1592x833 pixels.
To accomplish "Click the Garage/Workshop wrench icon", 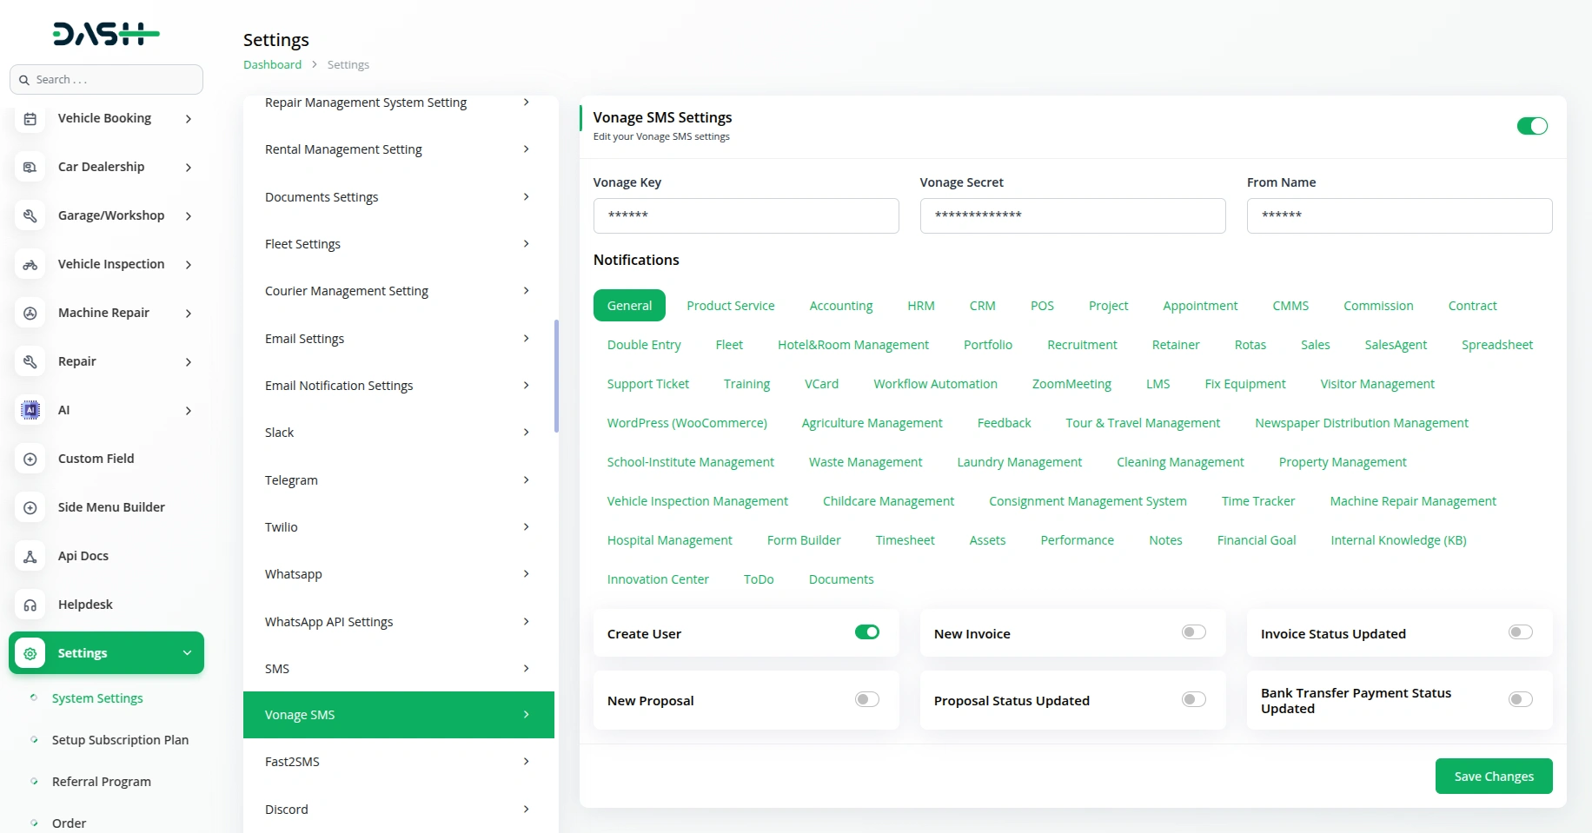I will coord(30,216).
